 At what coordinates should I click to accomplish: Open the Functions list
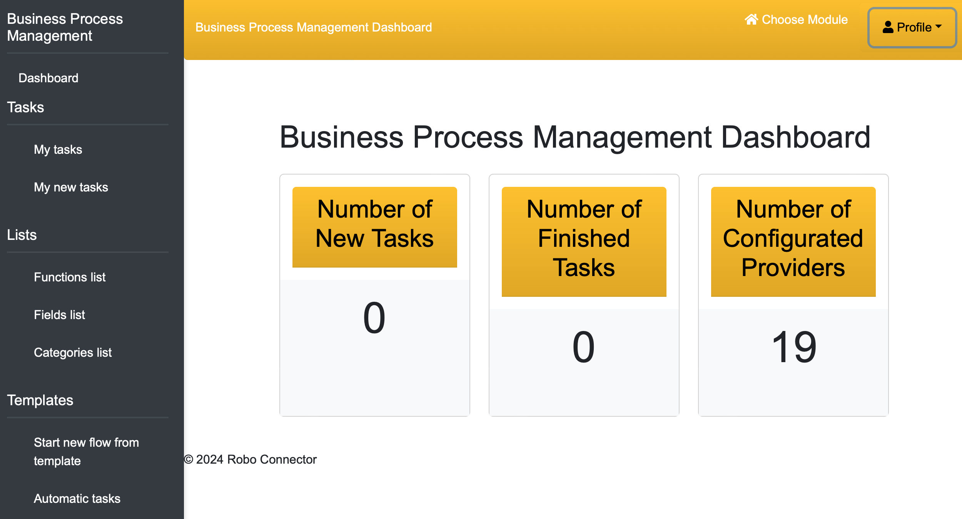coord(70,277)
